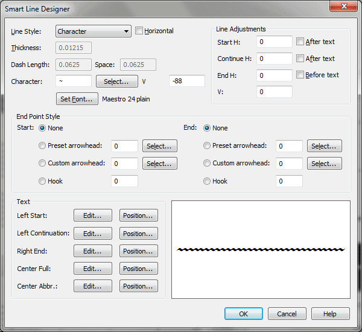Open the Line Style dropdown
362x332 pixels.
pos(94,31)
